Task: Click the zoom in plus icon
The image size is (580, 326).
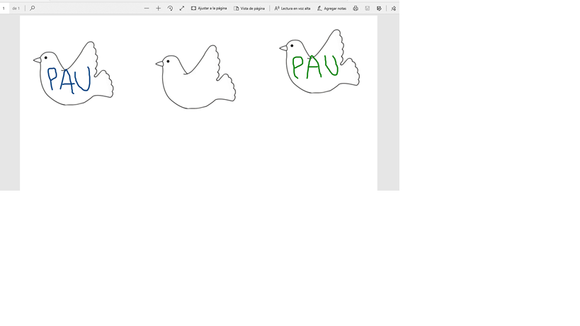Action: tap(158, 9)
